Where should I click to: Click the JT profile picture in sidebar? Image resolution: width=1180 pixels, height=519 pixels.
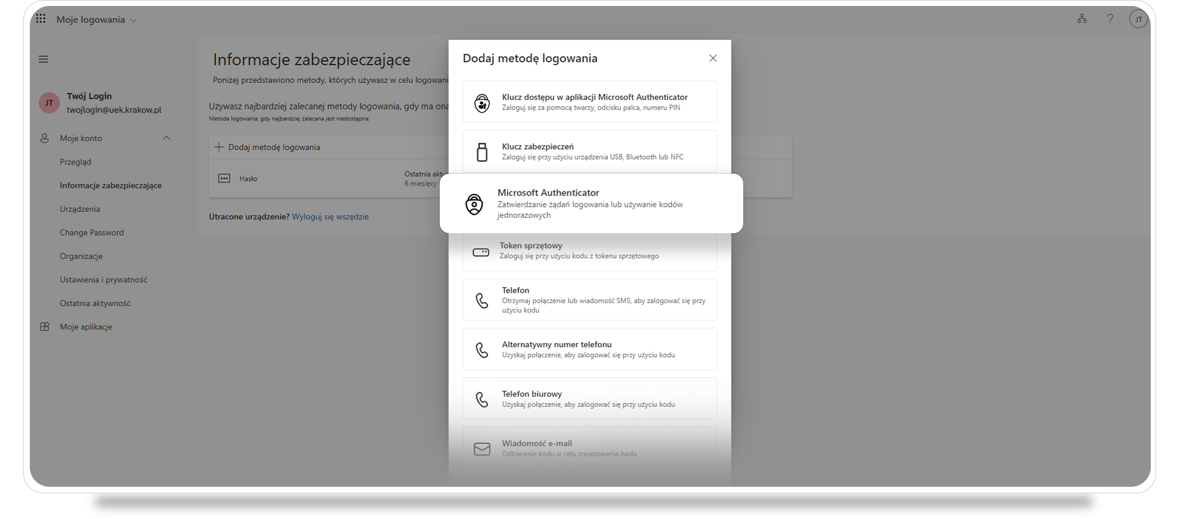tap(49, 103)
